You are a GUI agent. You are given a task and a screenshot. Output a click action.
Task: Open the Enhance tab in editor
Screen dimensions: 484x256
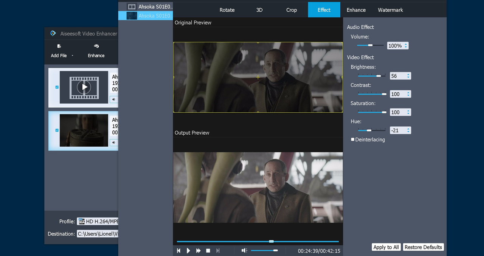point(356,10)
